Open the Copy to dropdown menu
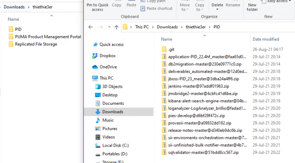 pos(199,7)
